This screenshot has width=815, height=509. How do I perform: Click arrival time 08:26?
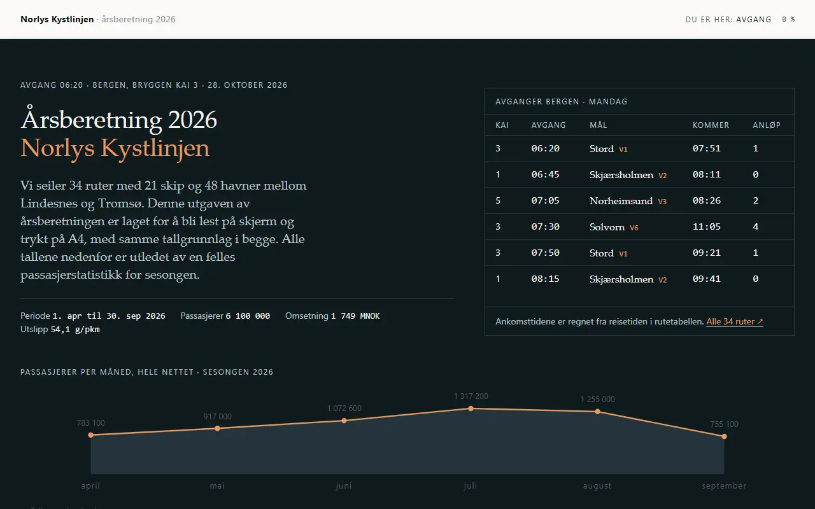point(707,200)
